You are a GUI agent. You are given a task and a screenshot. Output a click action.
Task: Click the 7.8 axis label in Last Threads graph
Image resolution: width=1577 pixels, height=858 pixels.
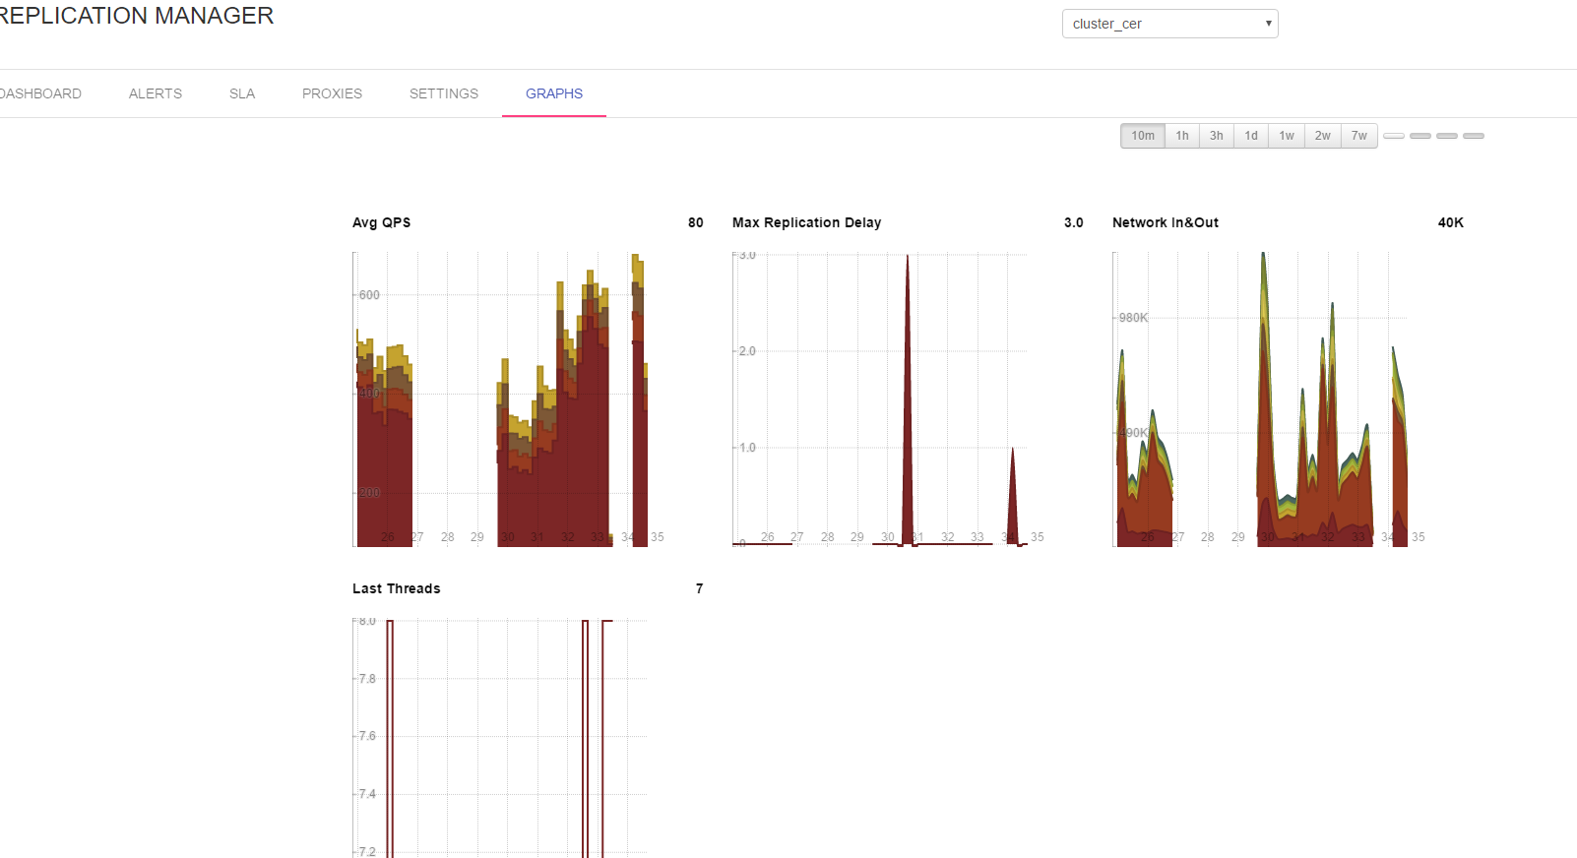[x=367, y=679]
